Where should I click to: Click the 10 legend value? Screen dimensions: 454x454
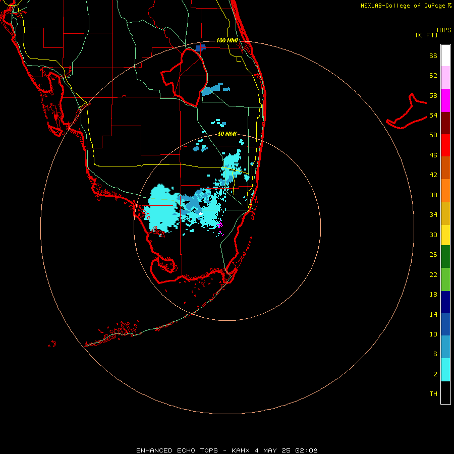[433, 334]
